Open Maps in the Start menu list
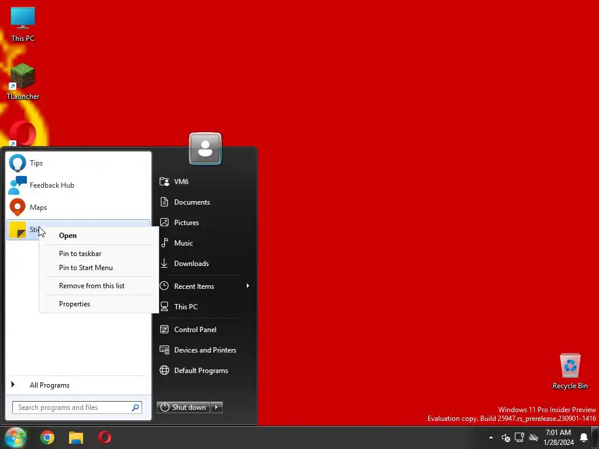 coord(78,208)
